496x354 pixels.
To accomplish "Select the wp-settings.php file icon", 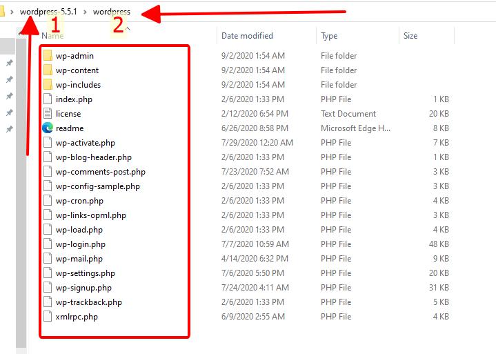I will pos(48,273).
